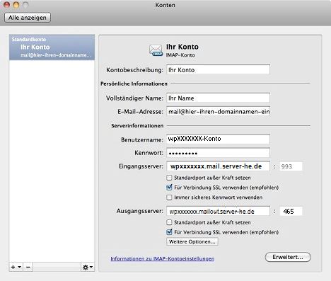
Task: Uncheck SSL for outgoing server connection
Action: [169, 232]
